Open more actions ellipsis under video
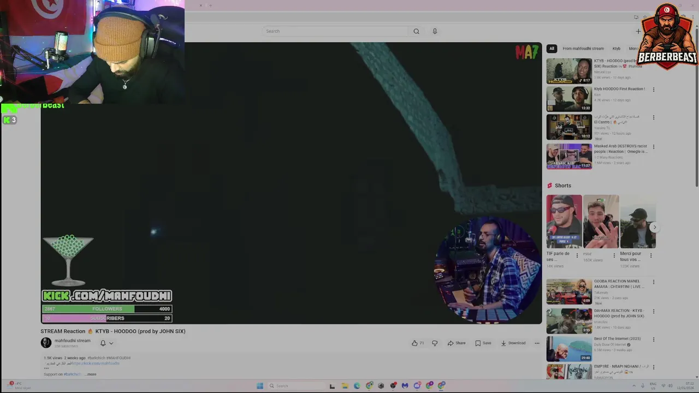The image size is (699, 393). [537, 343]
